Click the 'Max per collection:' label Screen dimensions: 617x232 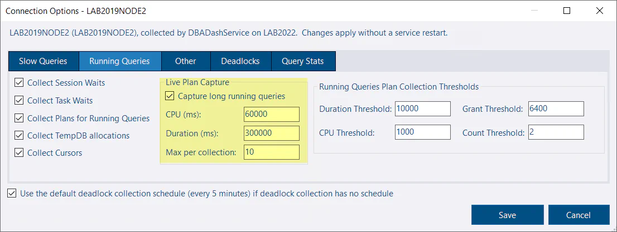tap(201, 152)
